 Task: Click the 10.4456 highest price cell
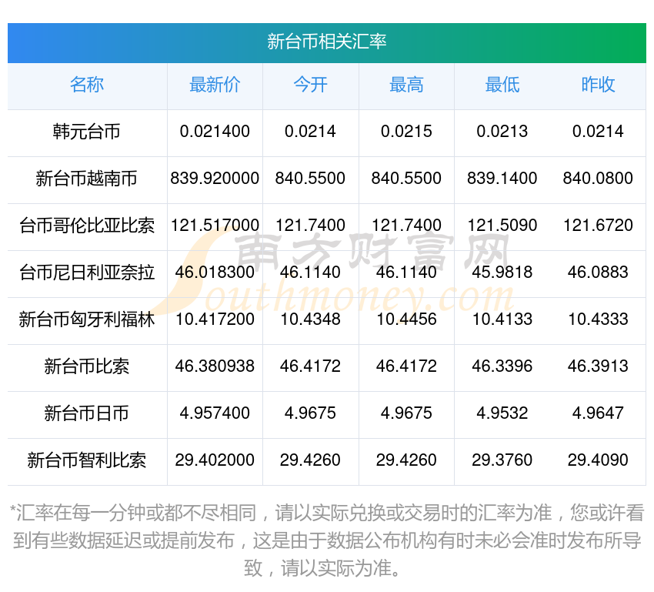tap(406, 319)
